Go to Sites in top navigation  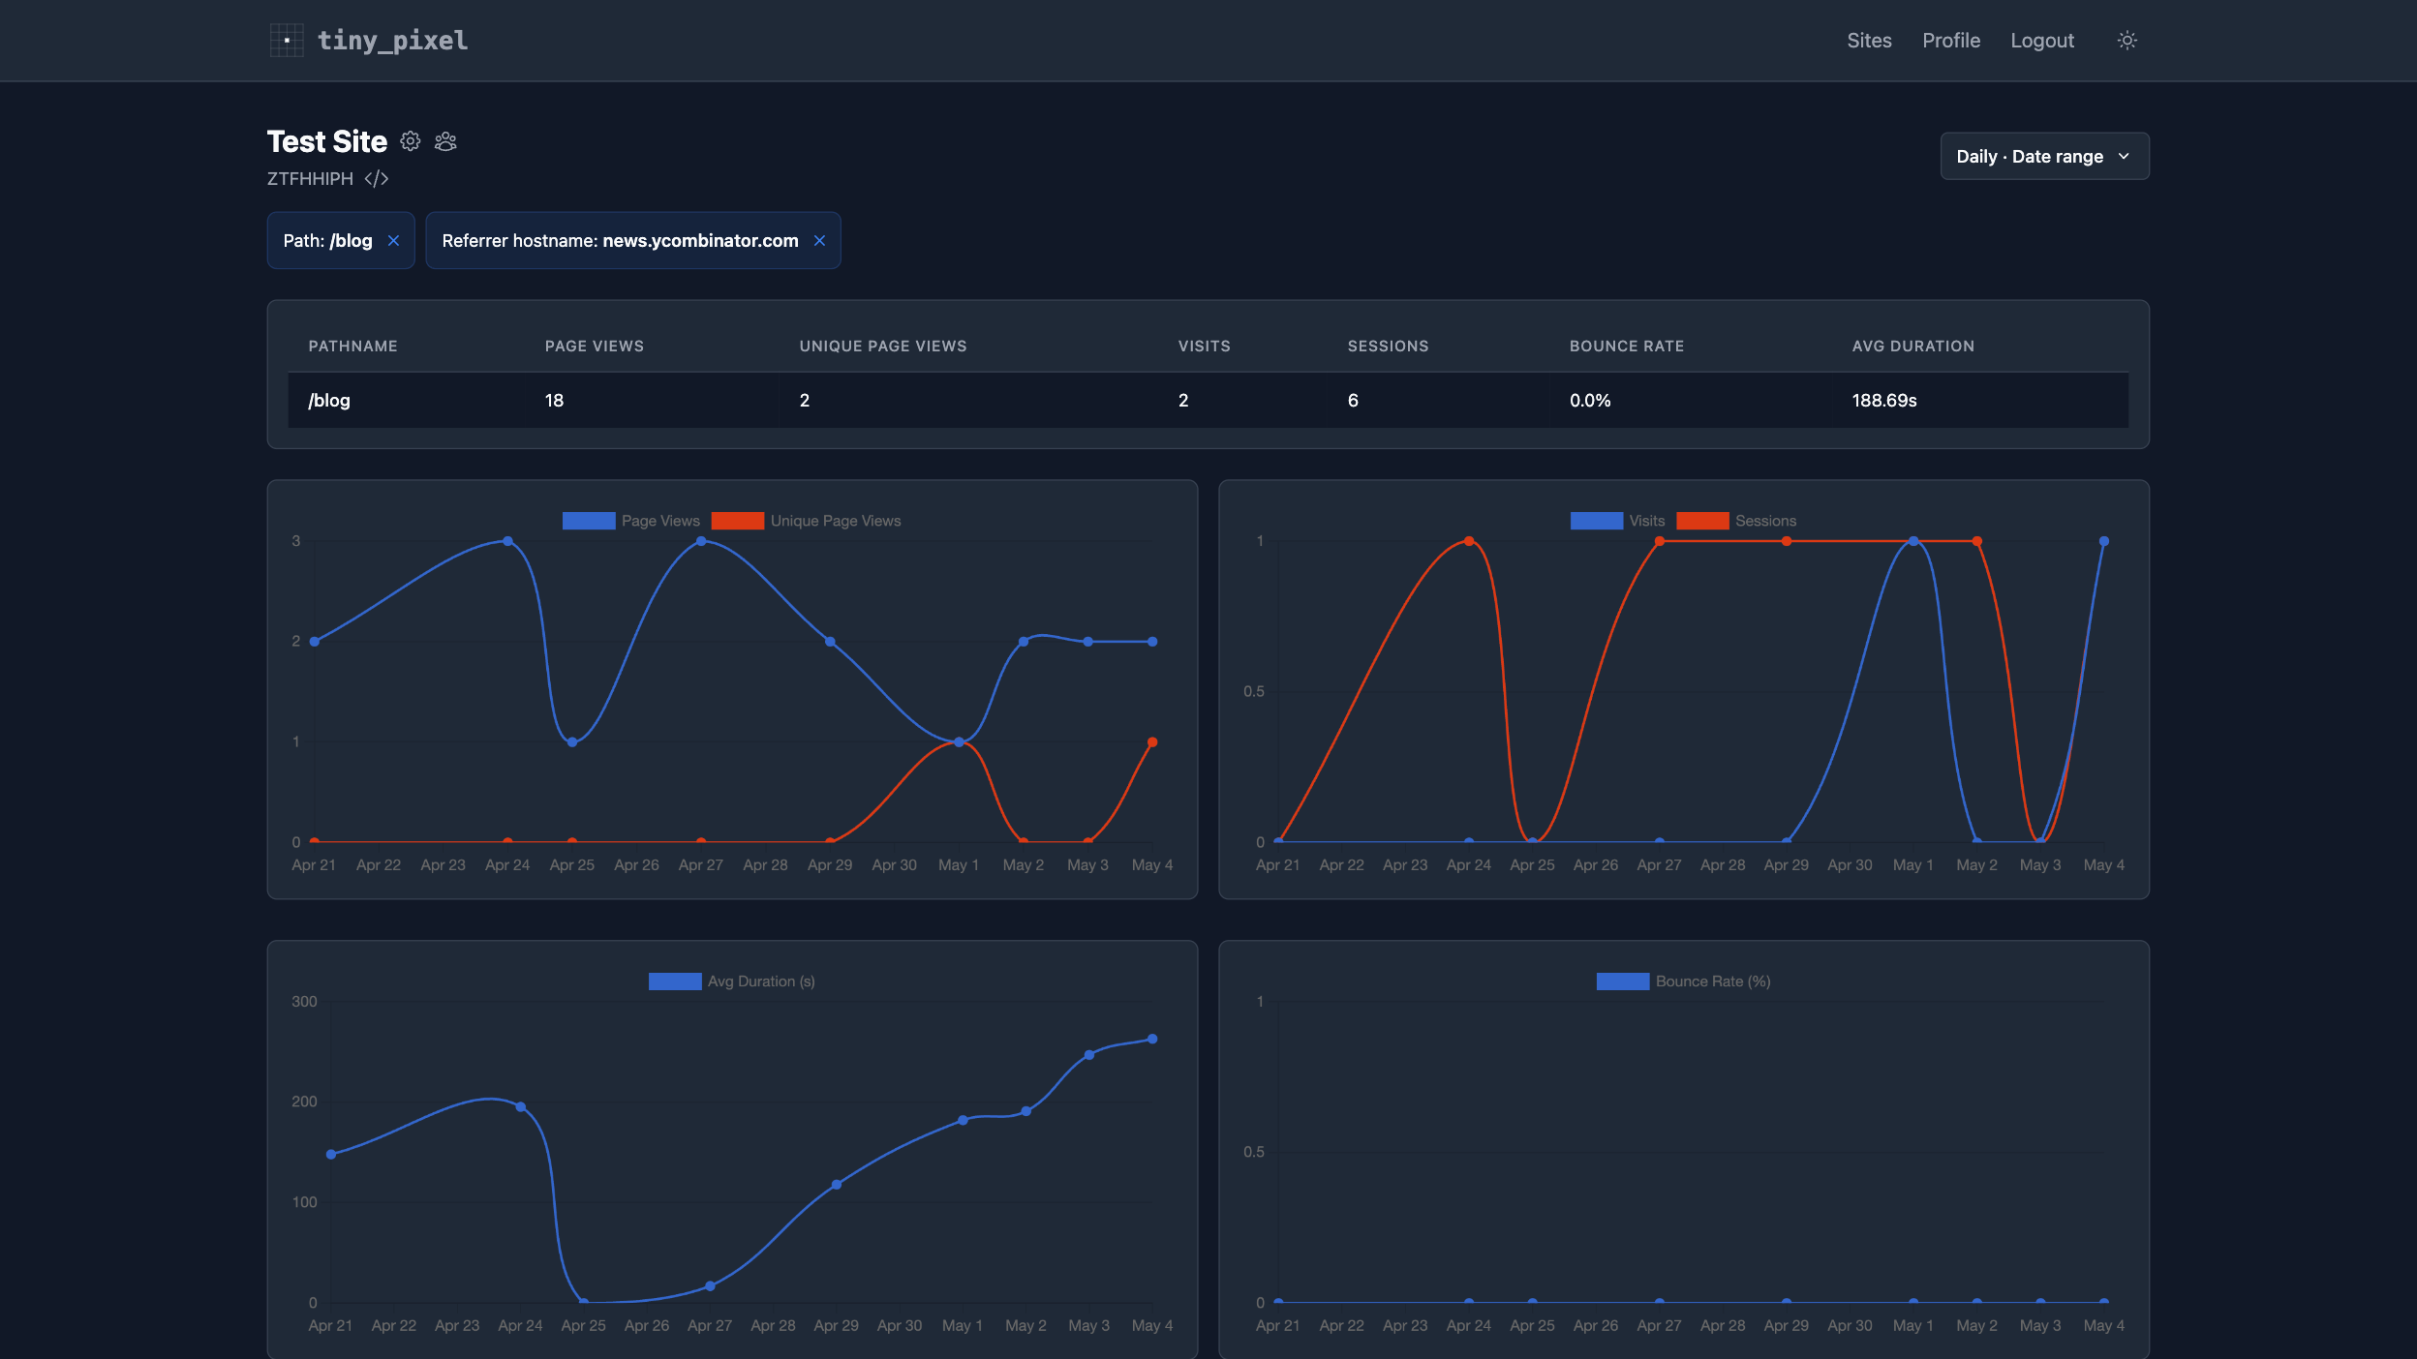click(x=1869, y=41)
